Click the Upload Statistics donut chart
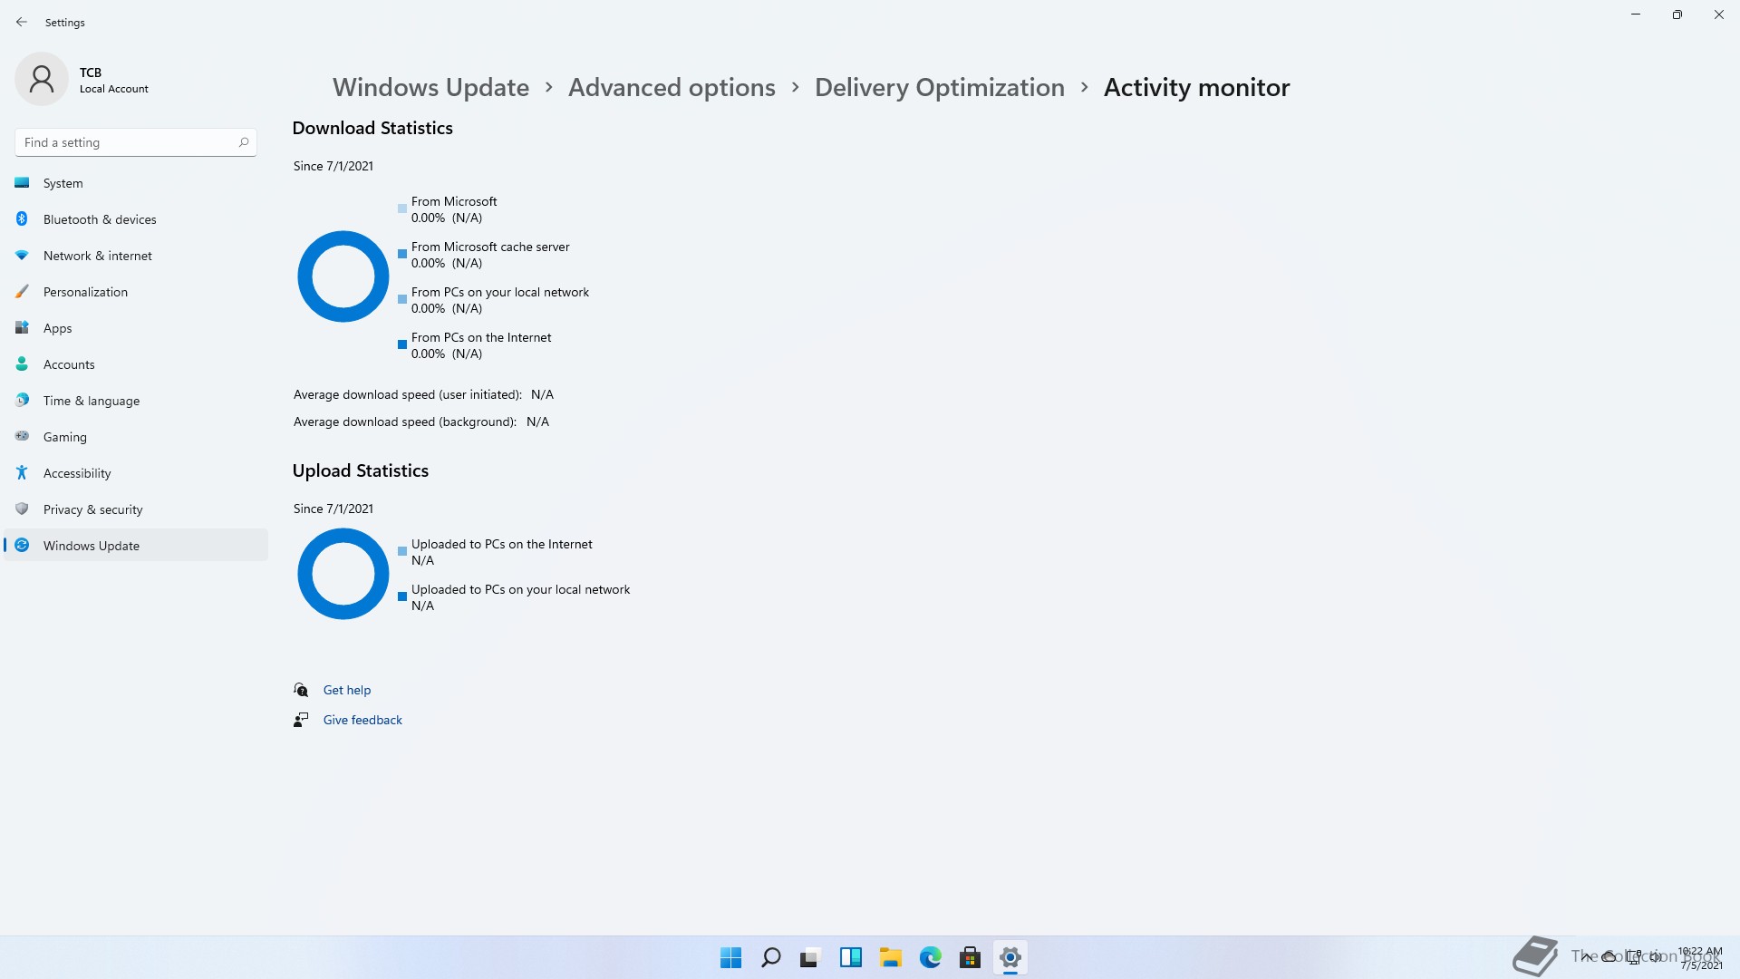This screenshot has width=1740, height=979. tap(343, 574)
